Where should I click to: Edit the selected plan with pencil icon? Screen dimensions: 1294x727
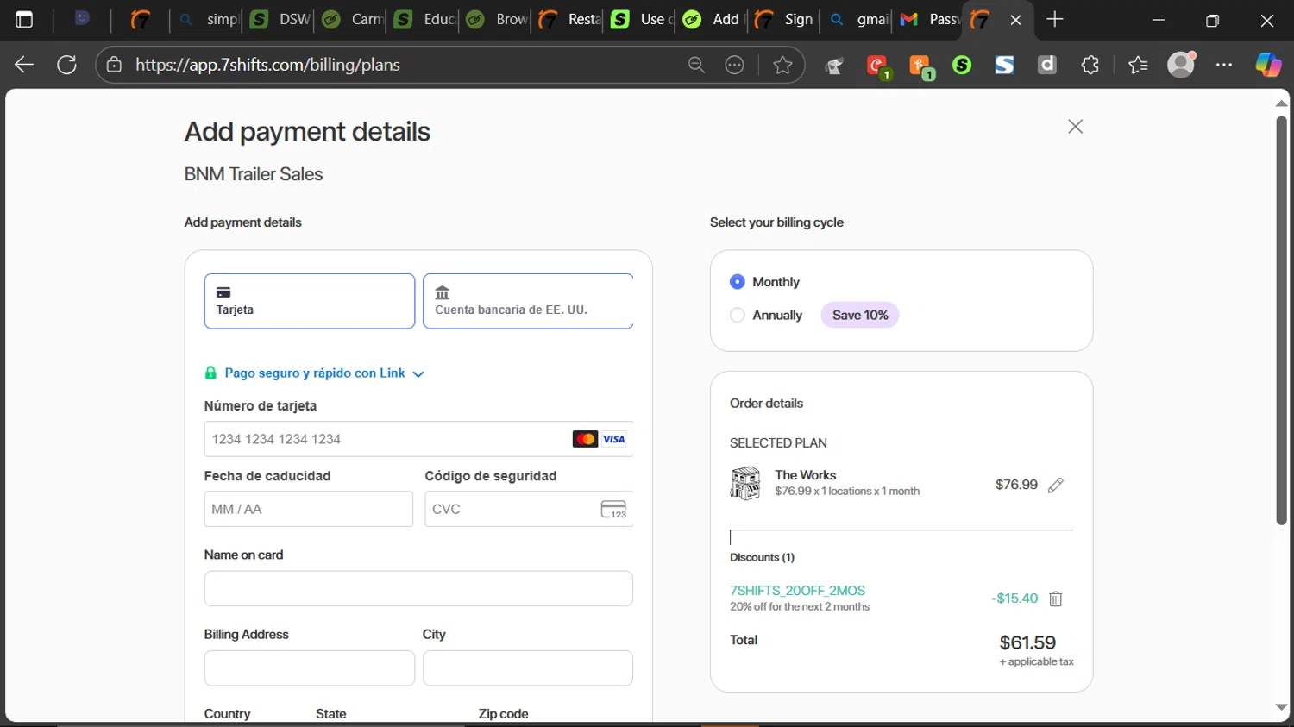(x=1056, y=486)
